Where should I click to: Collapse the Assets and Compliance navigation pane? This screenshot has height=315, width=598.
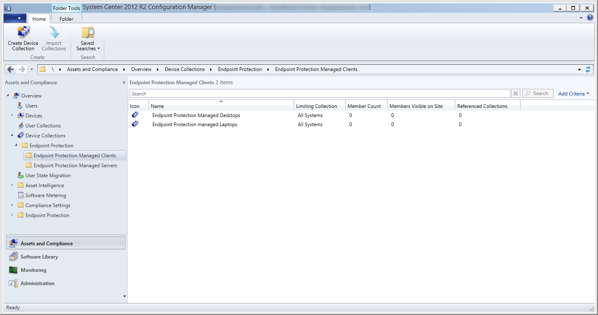click(x=124, y=83)
